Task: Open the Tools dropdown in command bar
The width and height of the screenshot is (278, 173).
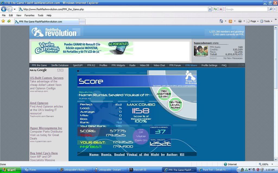Action: tap(267, 21)
